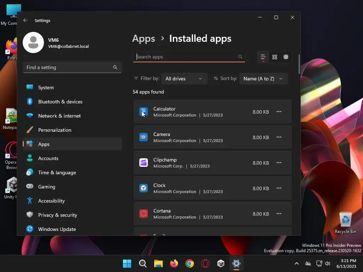The height and width of the screenshot is (272, 363).
Task: Open System settings category
Action: click(72, 87)
